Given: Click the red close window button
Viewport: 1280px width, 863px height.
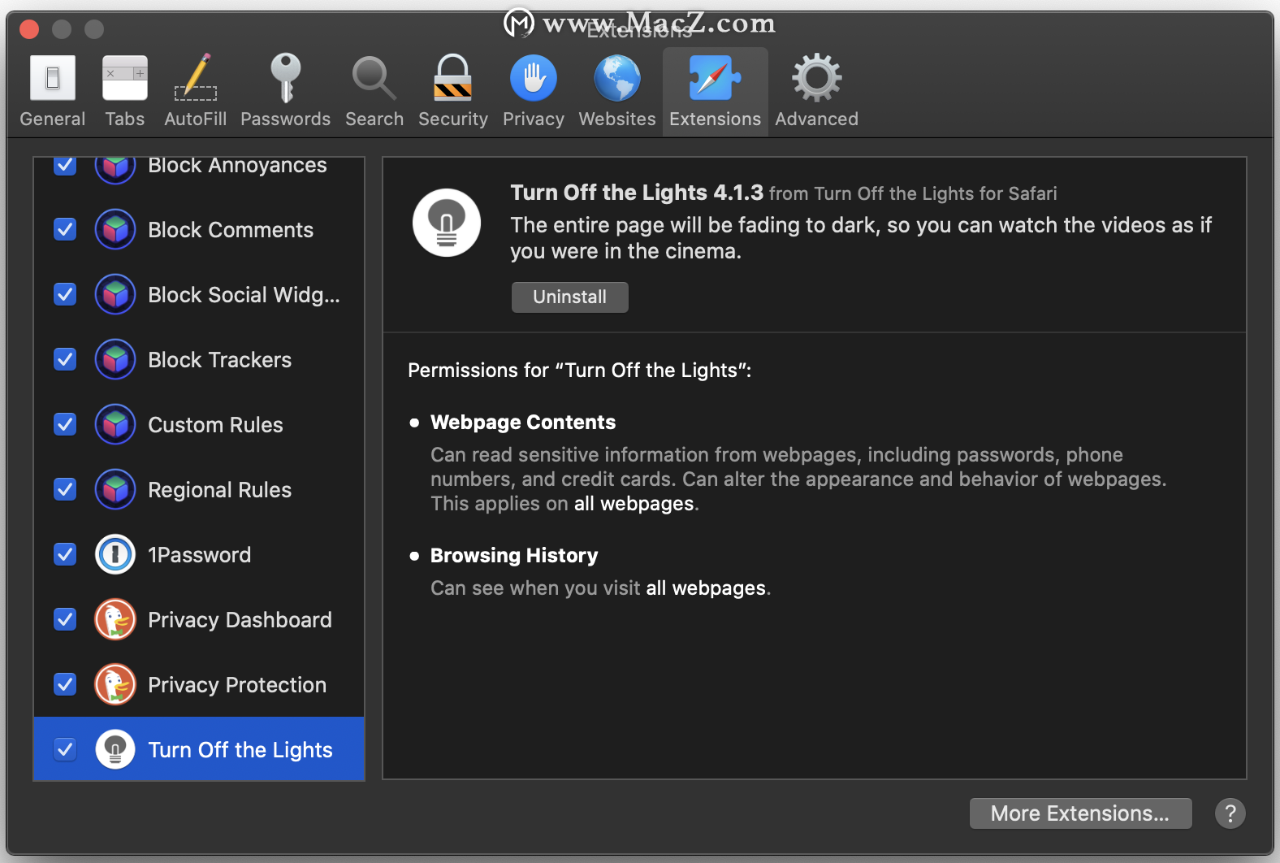Looking at the screenshot, I should [x=29, y=30].
